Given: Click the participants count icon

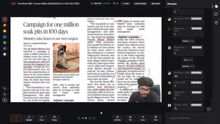Looking at the screenshot, I should [114, 3].
